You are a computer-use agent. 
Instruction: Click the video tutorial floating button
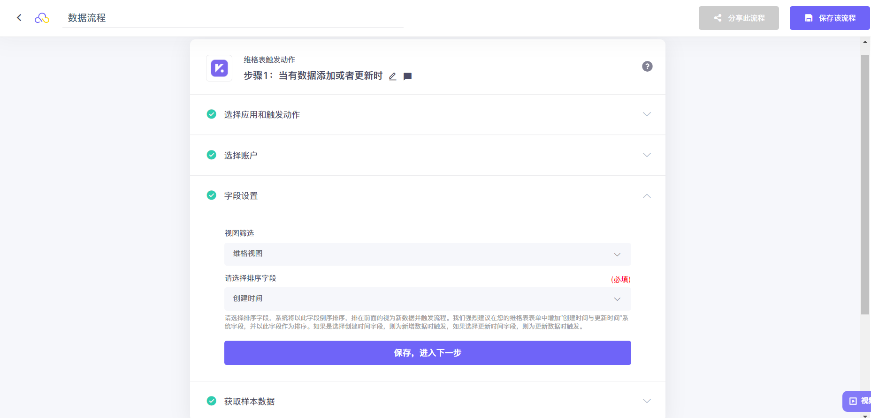point(857,401)
